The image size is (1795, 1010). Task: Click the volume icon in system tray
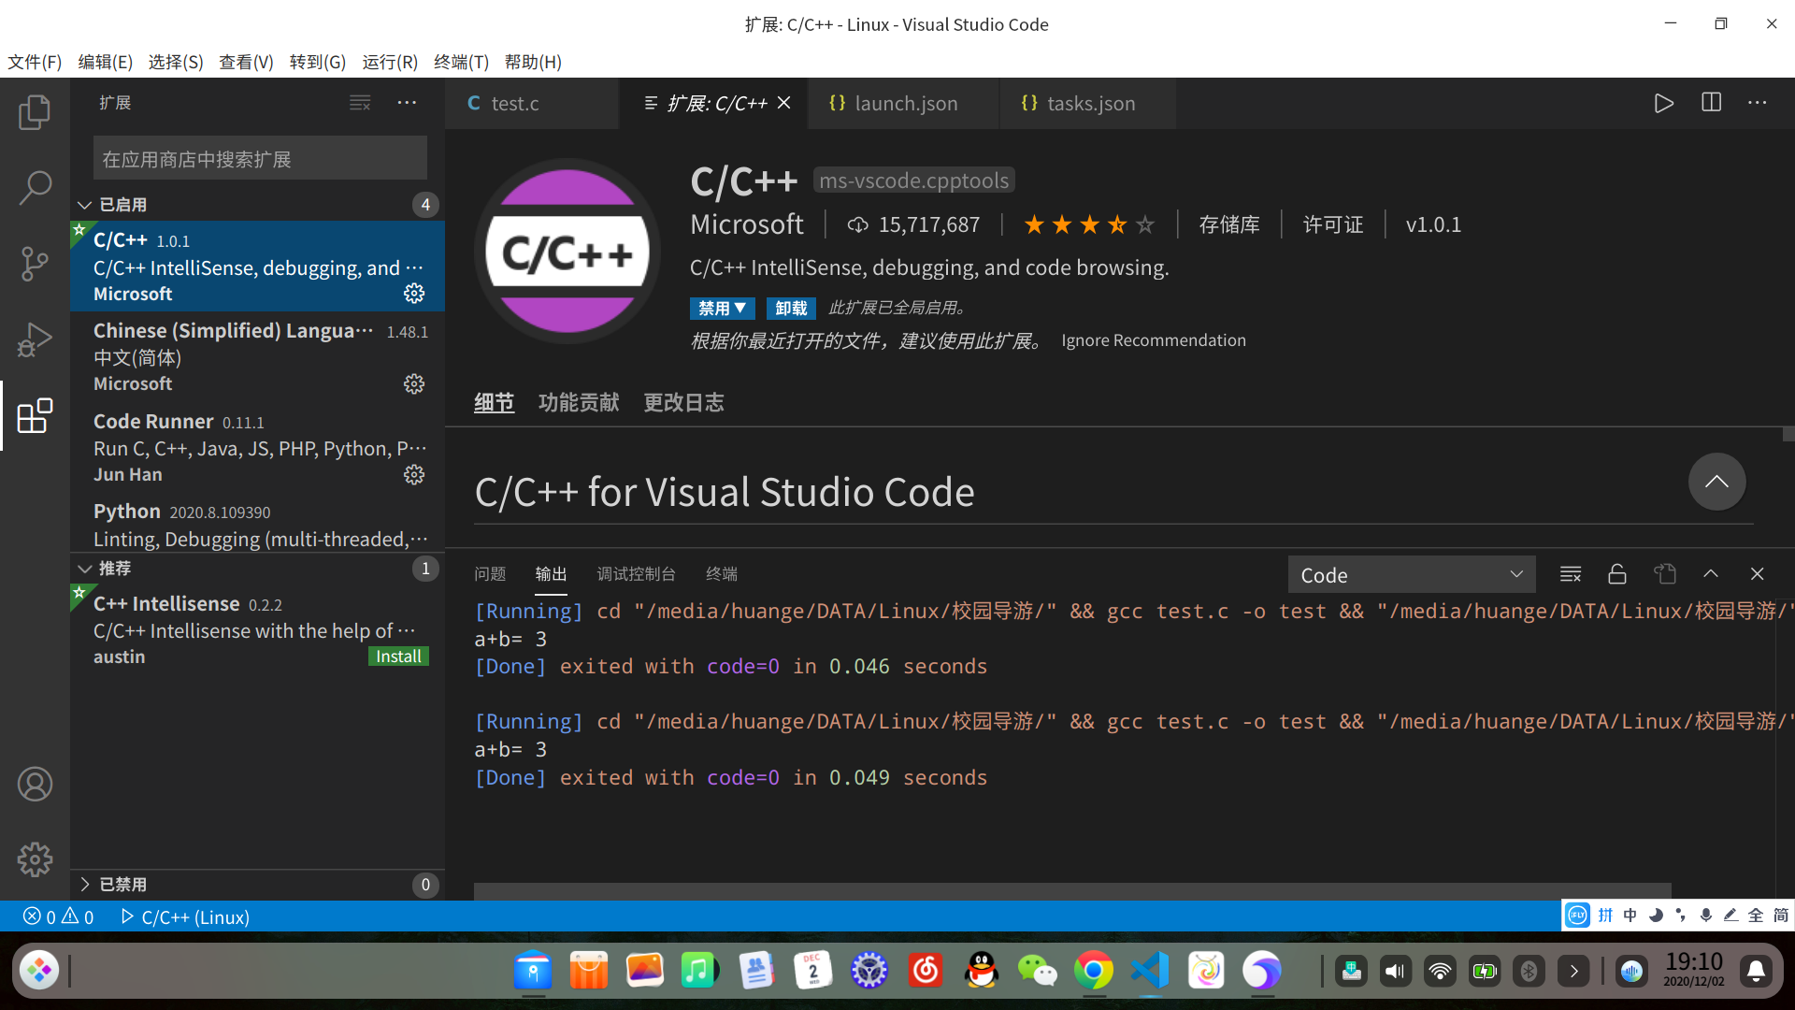(1395, 972)
